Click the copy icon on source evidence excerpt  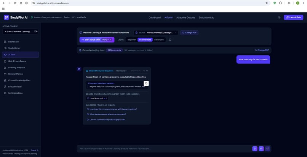tap(146, 83)
